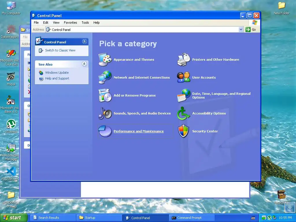Open the View menu
296x222 pixels.
click(56, 23)
